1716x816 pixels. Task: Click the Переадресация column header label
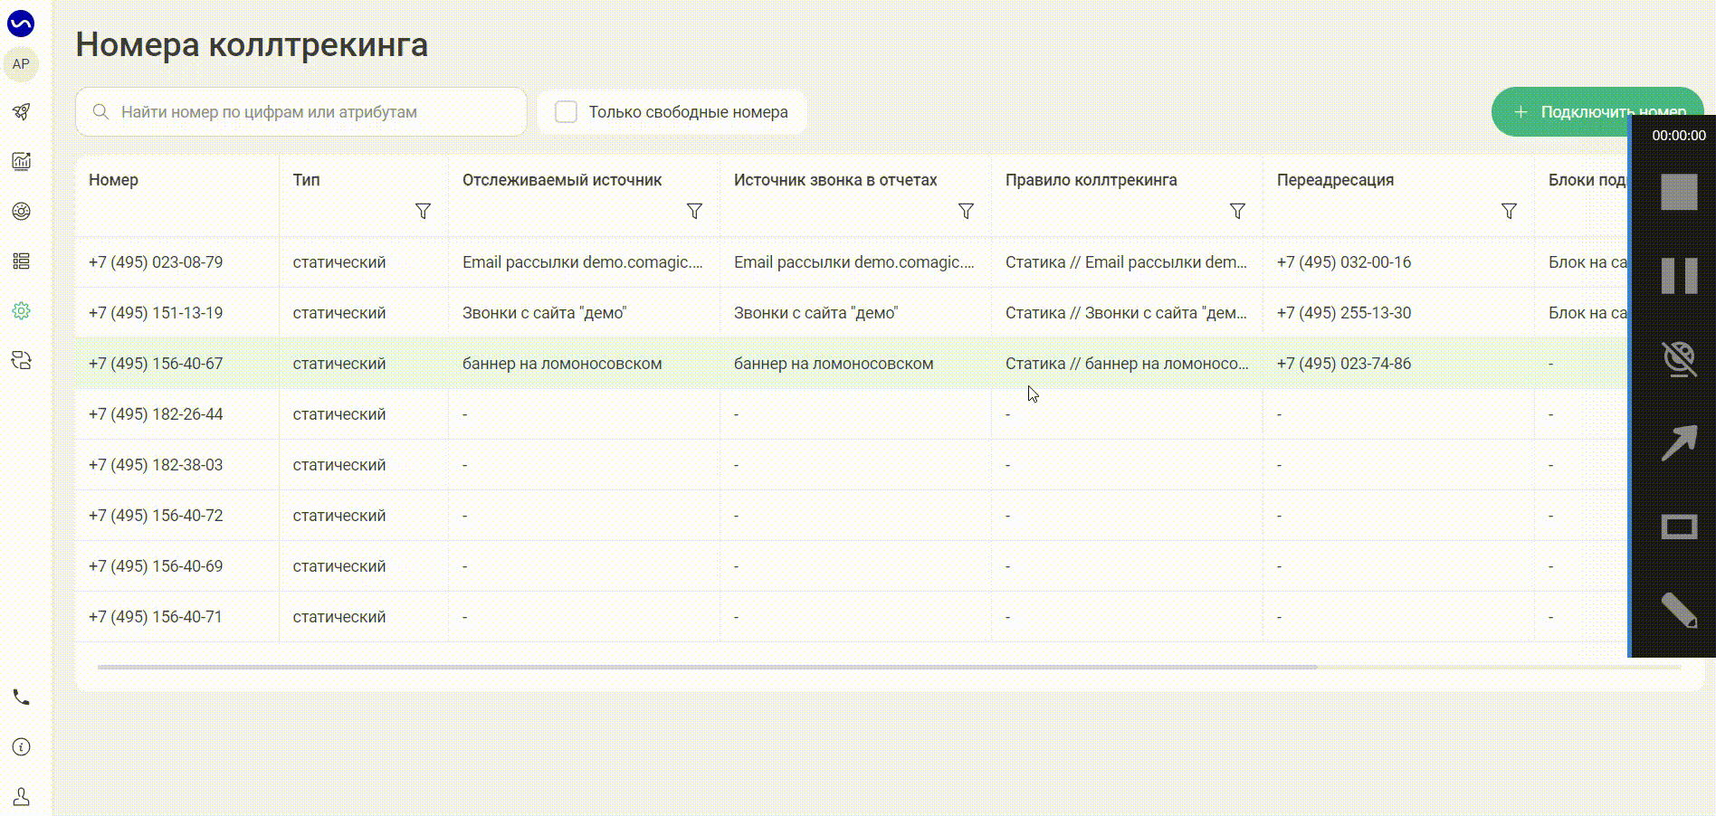click(x=1335, y=180)
